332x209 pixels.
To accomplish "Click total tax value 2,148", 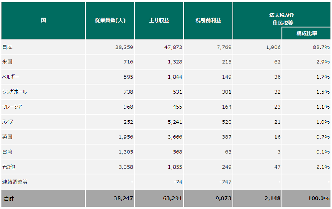I will 273,198.
